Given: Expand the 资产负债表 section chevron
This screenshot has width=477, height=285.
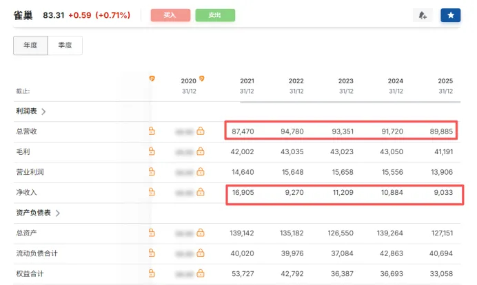Looking at the screenshot, I should coord(58,213).
